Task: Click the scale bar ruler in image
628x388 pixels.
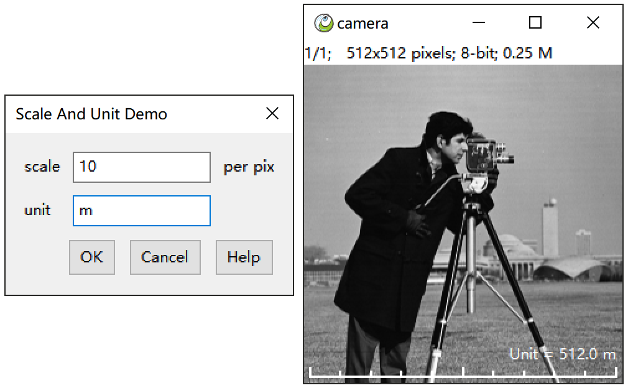Action: coord(463,372)
